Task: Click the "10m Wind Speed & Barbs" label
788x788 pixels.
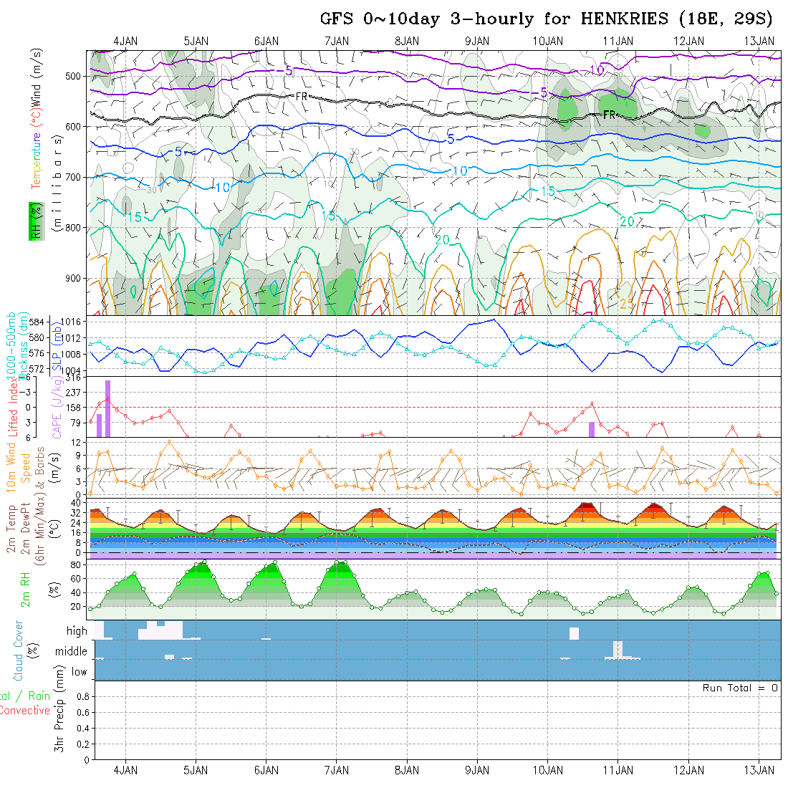Action: click(x=18, y=467)
